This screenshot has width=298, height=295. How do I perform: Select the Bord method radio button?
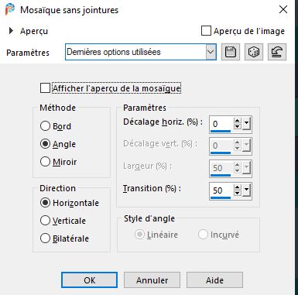(45, 126)
